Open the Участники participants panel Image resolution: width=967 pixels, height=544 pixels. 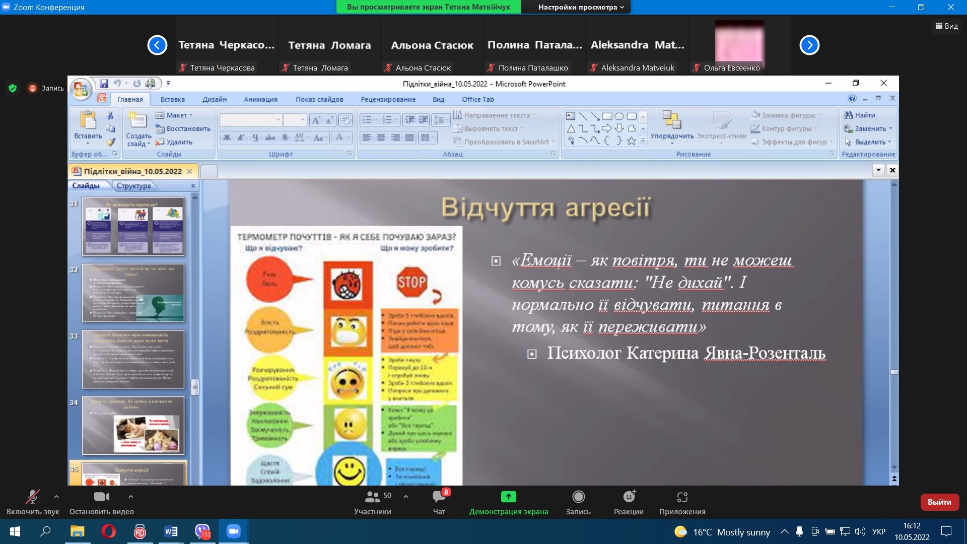(373, 497)
